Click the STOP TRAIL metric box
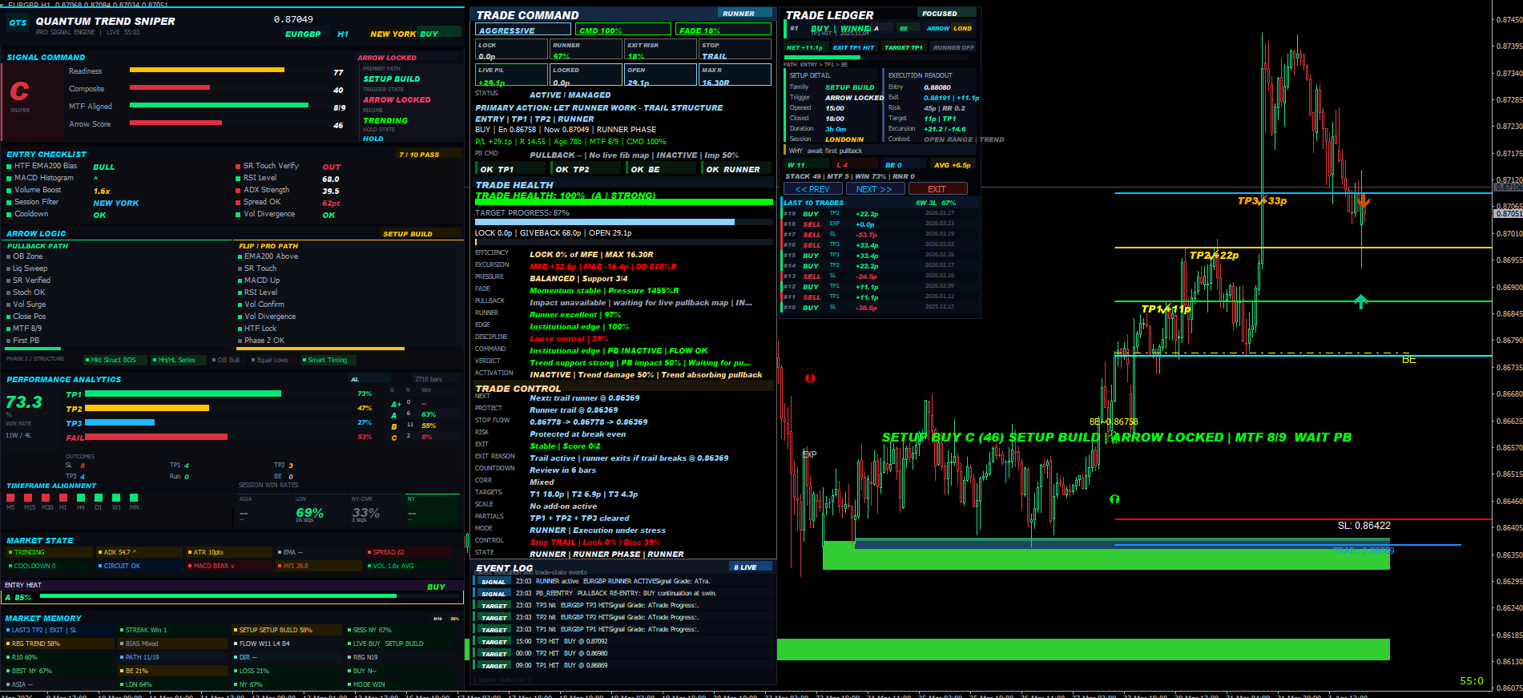The height and width of the screenshot is (698, 1523). 735,50
